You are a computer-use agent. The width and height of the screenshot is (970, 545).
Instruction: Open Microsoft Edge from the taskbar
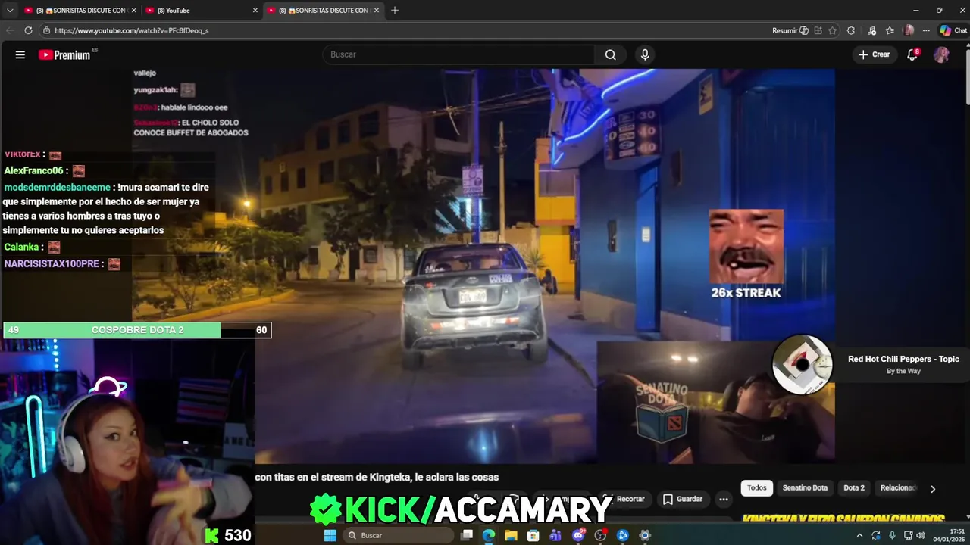489,535
